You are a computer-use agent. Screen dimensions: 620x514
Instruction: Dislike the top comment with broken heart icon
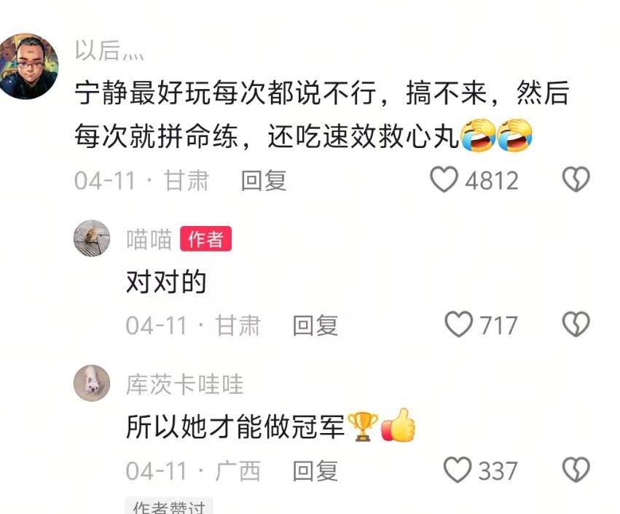pyautogui.click(x=576, y=179)
